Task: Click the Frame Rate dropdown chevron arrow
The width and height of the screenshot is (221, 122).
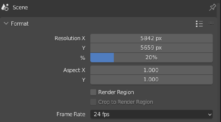Action: click(209, 114)
